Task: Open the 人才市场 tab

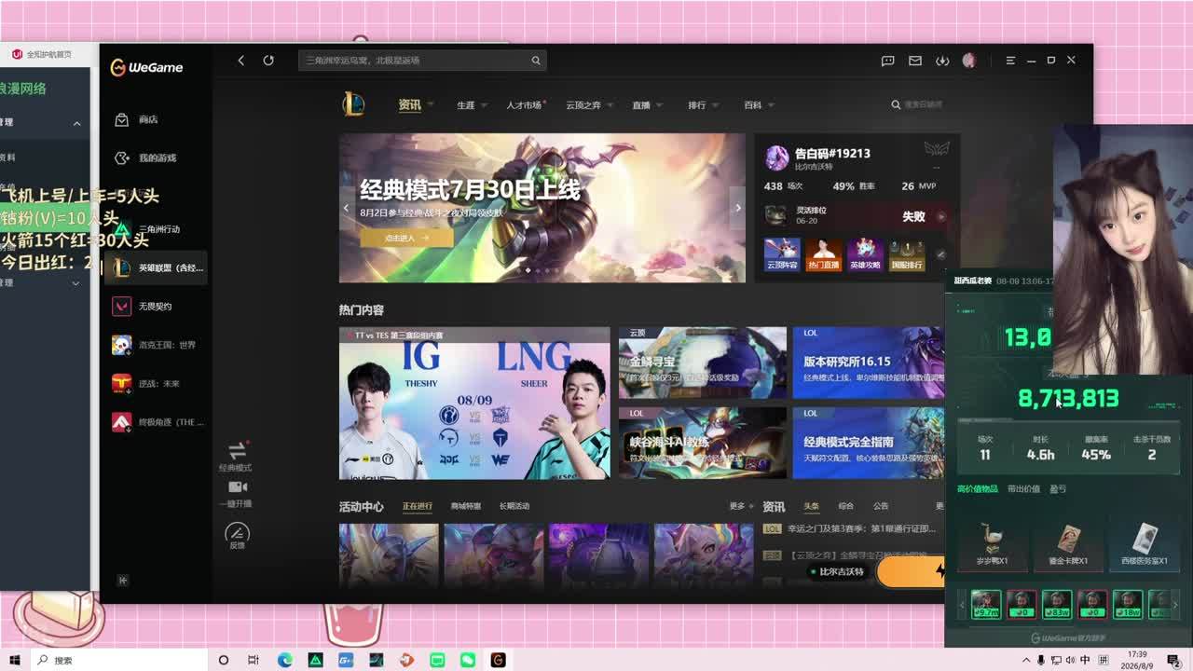Action: coord(524,105)
